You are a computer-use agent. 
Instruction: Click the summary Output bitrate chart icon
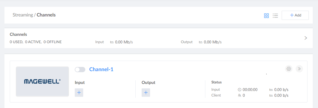[x=201, y=42]
